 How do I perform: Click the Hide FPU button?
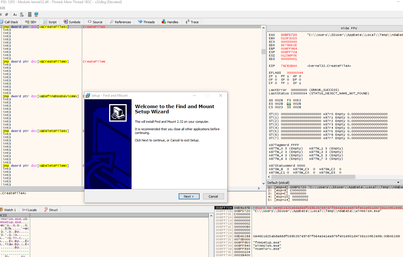[349, 28]
